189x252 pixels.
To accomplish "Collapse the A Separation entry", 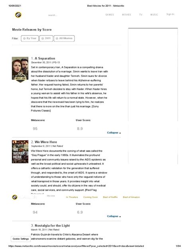I will [x=114, y=133].
